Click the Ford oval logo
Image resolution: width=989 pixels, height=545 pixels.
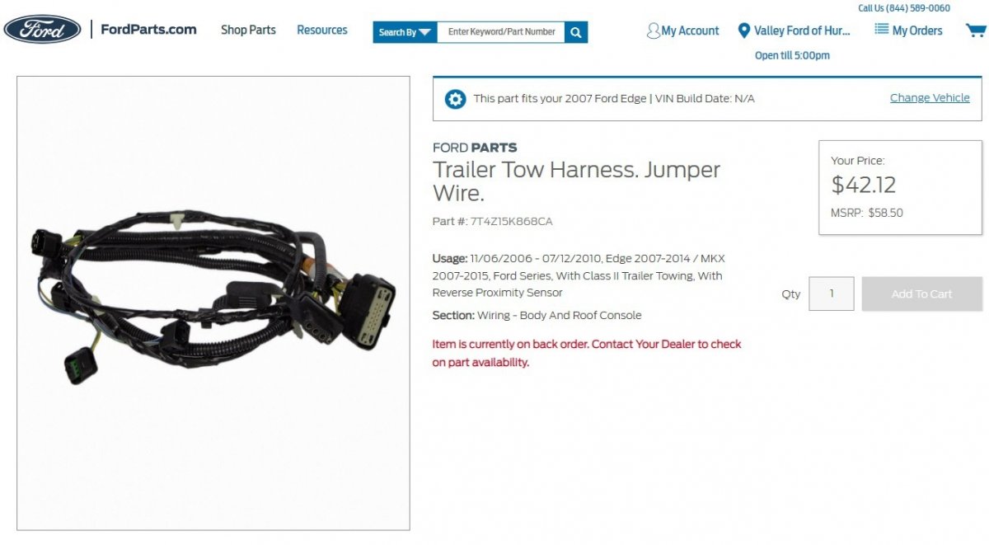click(x=42, y=29)
